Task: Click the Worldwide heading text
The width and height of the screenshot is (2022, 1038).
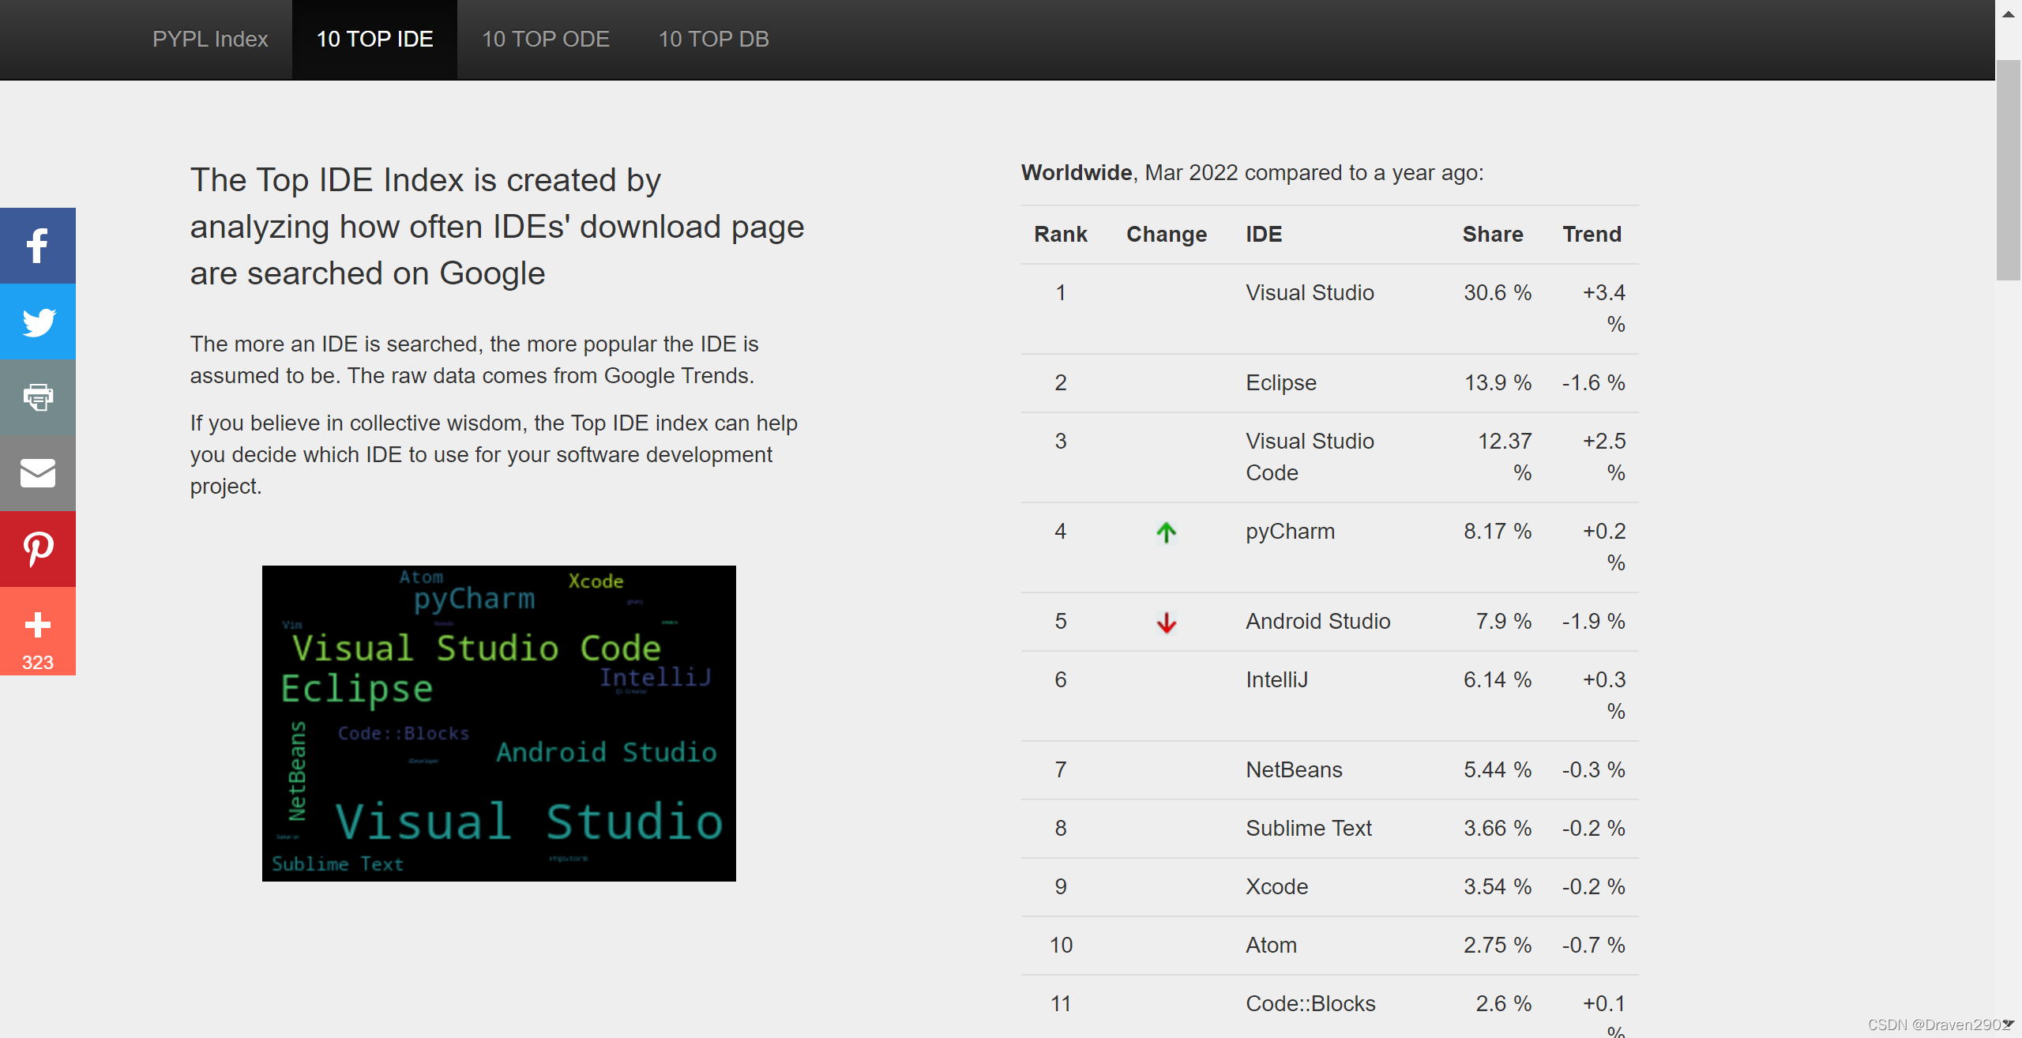Action: point(1077,172)
